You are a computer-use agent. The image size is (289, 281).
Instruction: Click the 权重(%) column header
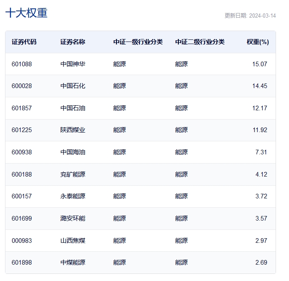coord(258,42)
